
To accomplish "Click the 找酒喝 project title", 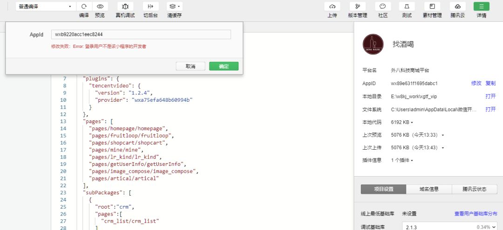I will [x=403, y=44].
